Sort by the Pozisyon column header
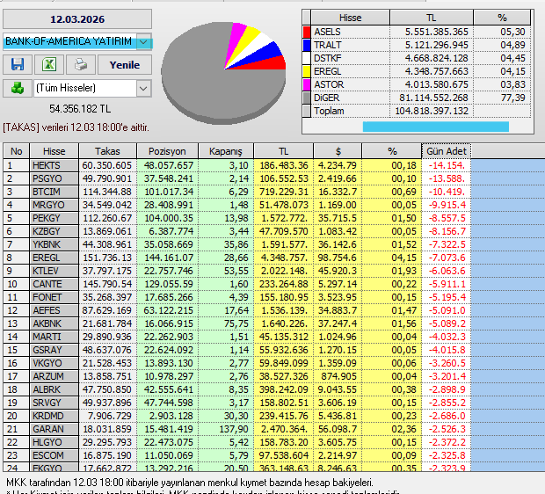Screen dimensions: 545x494 (x=167, y=151)
